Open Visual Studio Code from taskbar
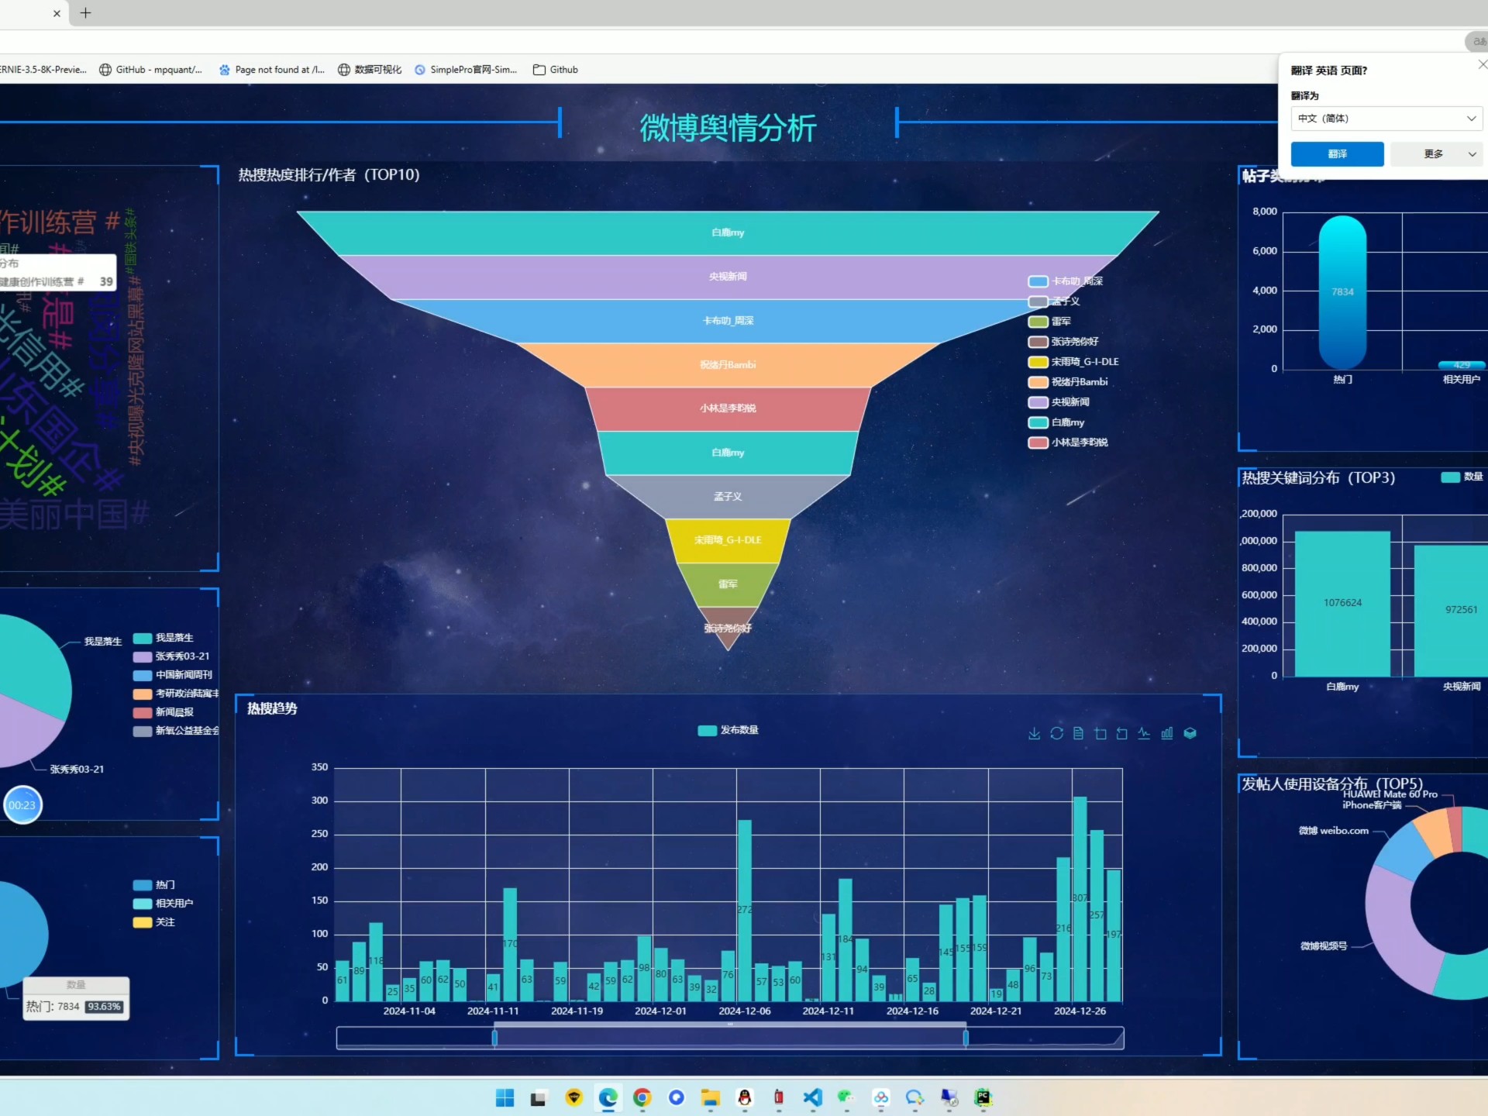The width and height of the screenshot is (1488, 1116). pyautogui.click(x=812, y=1097)
